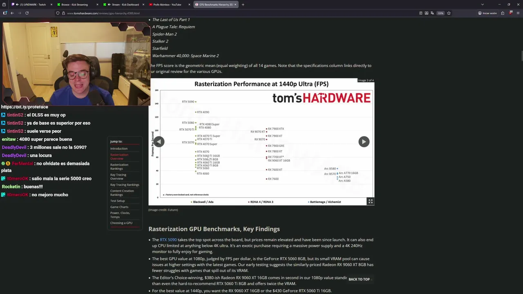
Task: Mute audio on the LVNDMARK Twitch tab
Action: (17, 4)
